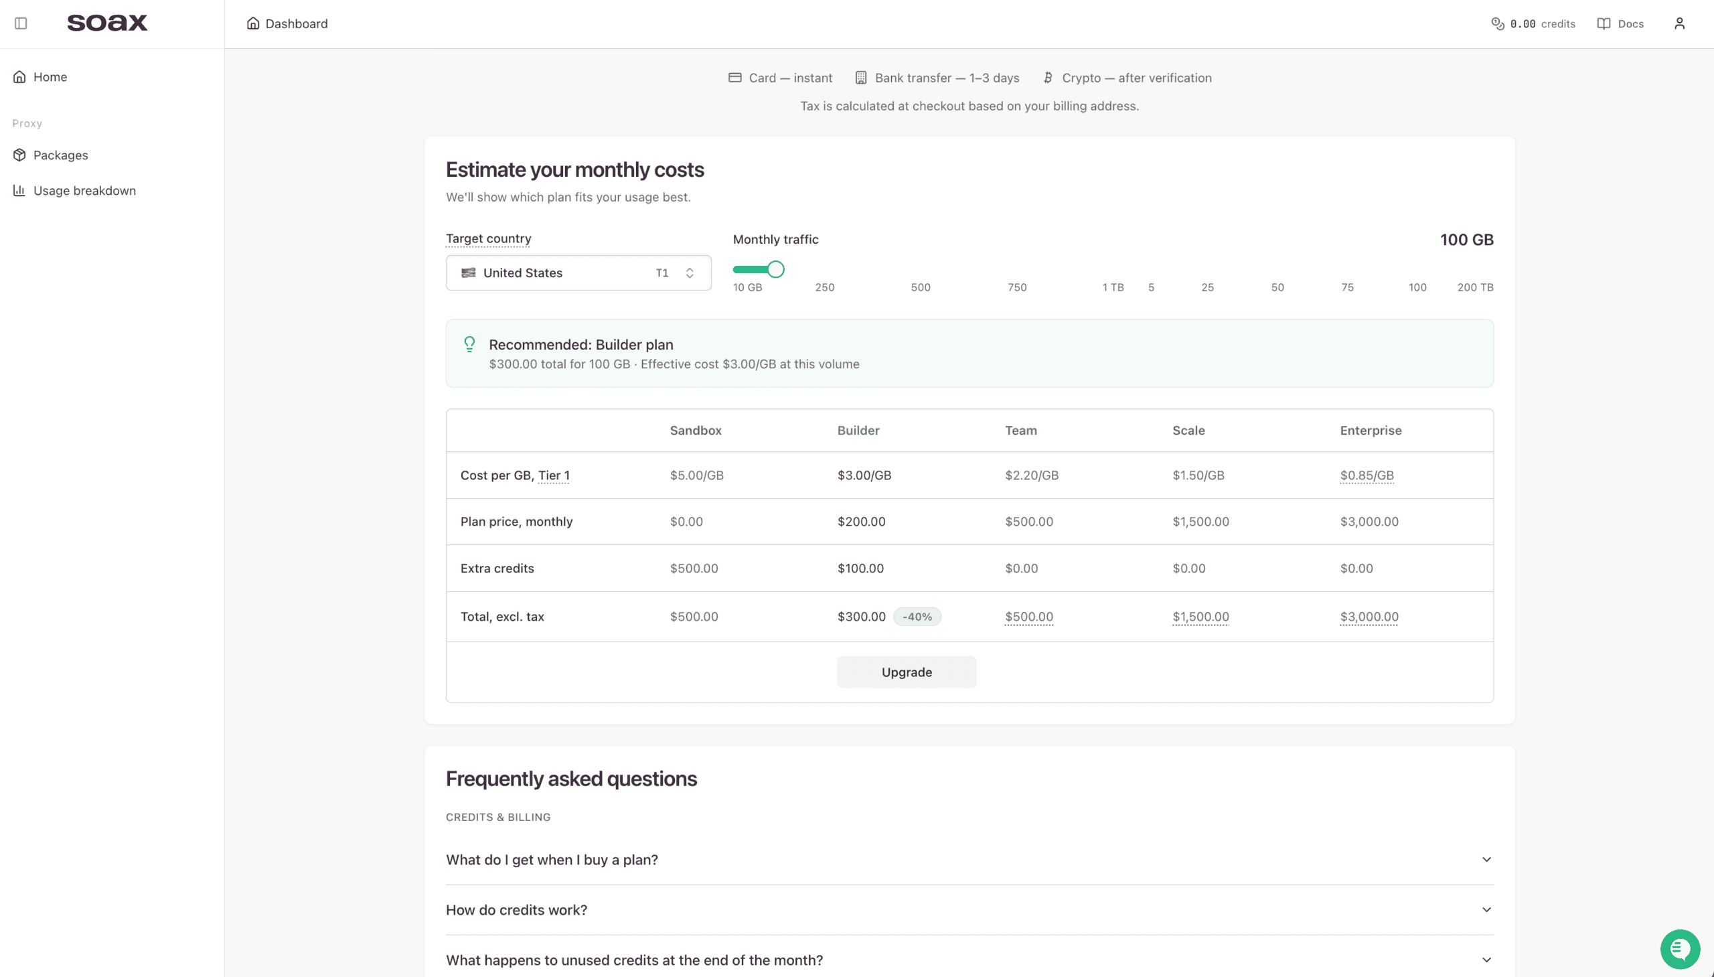Click the 200 TB slider end label

(1475, 287)
